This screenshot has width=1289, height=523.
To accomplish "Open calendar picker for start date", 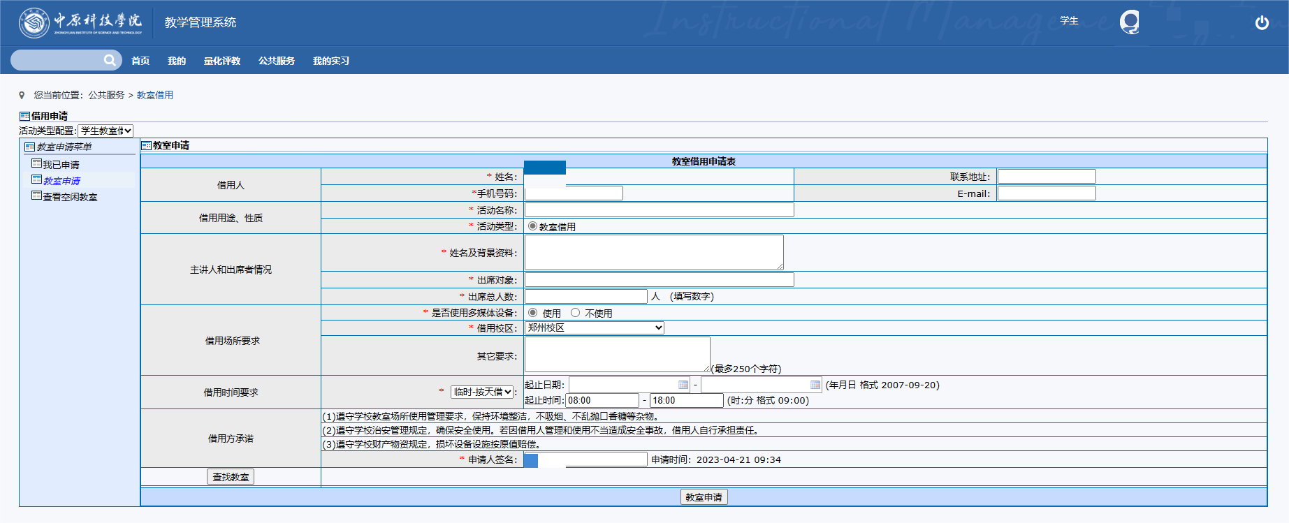I will tap(683, 385).
